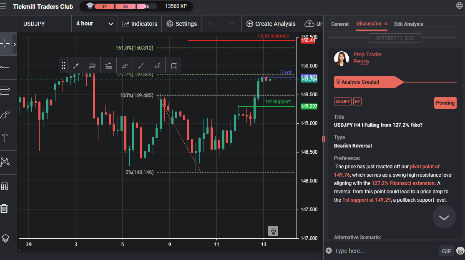Screen dimensions: 465x260
Task: Open the Indicators menu
Action: click(x=140, y=24)
